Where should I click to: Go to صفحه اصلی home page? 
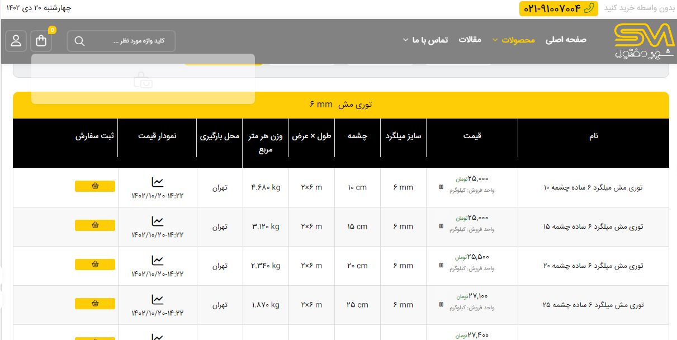(x=566, y=40)
